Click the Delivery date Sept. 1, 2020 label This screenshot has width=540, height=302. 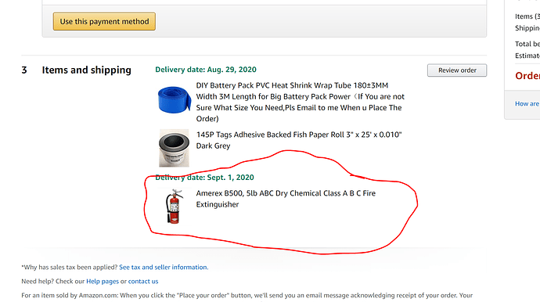pos(204,178)
